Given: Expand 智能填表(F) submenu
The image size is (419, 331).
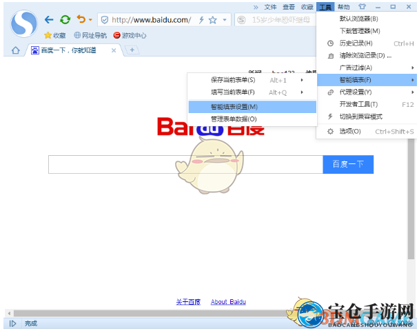Looking at the screenshot, I should [x=367, y=80].
